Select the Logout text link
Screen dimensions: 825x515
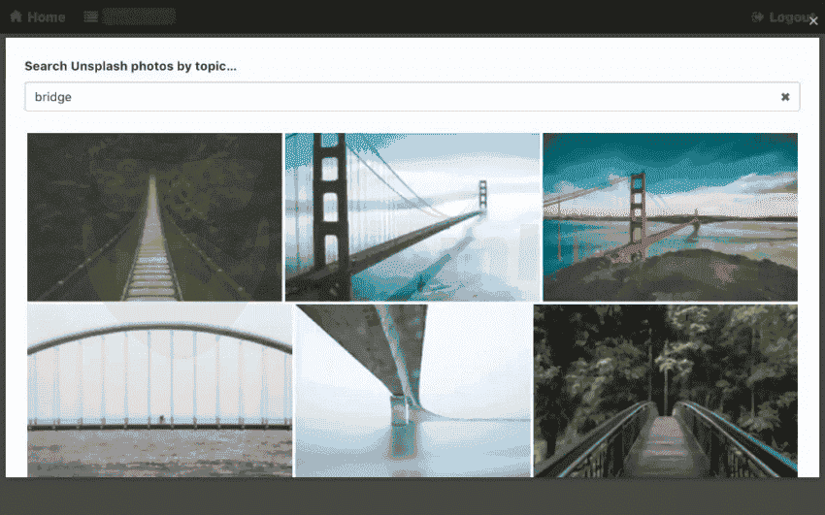[789, 16]
